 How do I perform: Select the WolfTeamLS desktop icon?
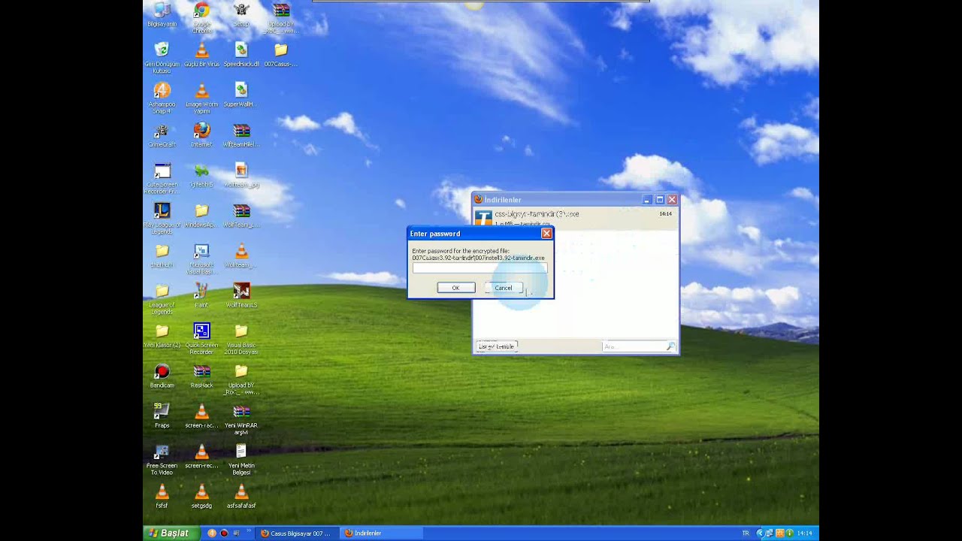241,295
